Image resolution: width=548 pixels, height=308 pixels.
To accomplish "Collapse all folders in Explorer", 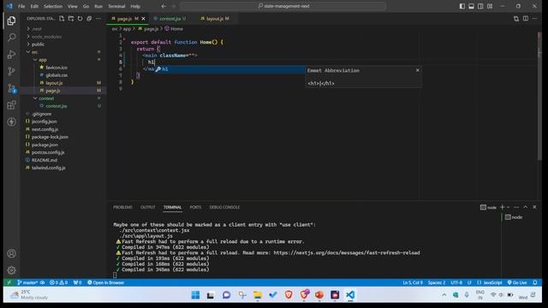I will click(89, 19).
